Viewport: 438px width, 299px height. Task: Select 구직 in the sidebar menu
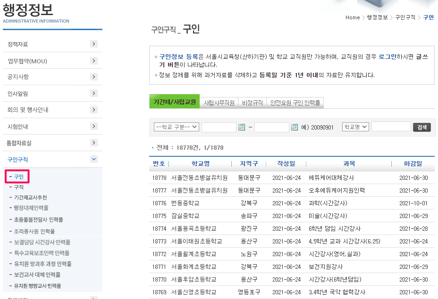(20, 186)
